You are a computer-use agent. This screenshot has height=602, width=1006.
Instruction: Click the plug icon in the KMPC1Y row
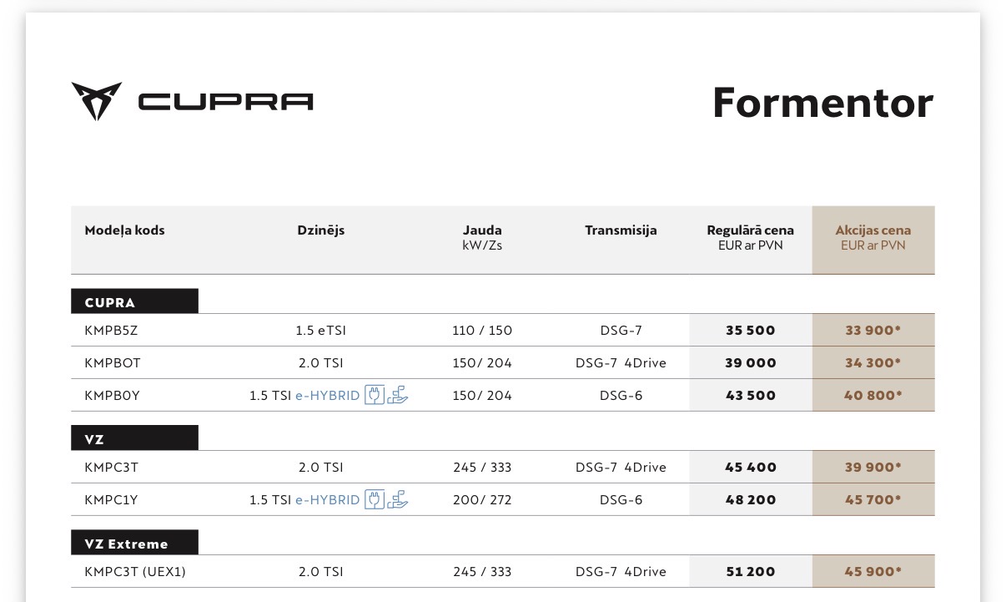pos(375,499)
